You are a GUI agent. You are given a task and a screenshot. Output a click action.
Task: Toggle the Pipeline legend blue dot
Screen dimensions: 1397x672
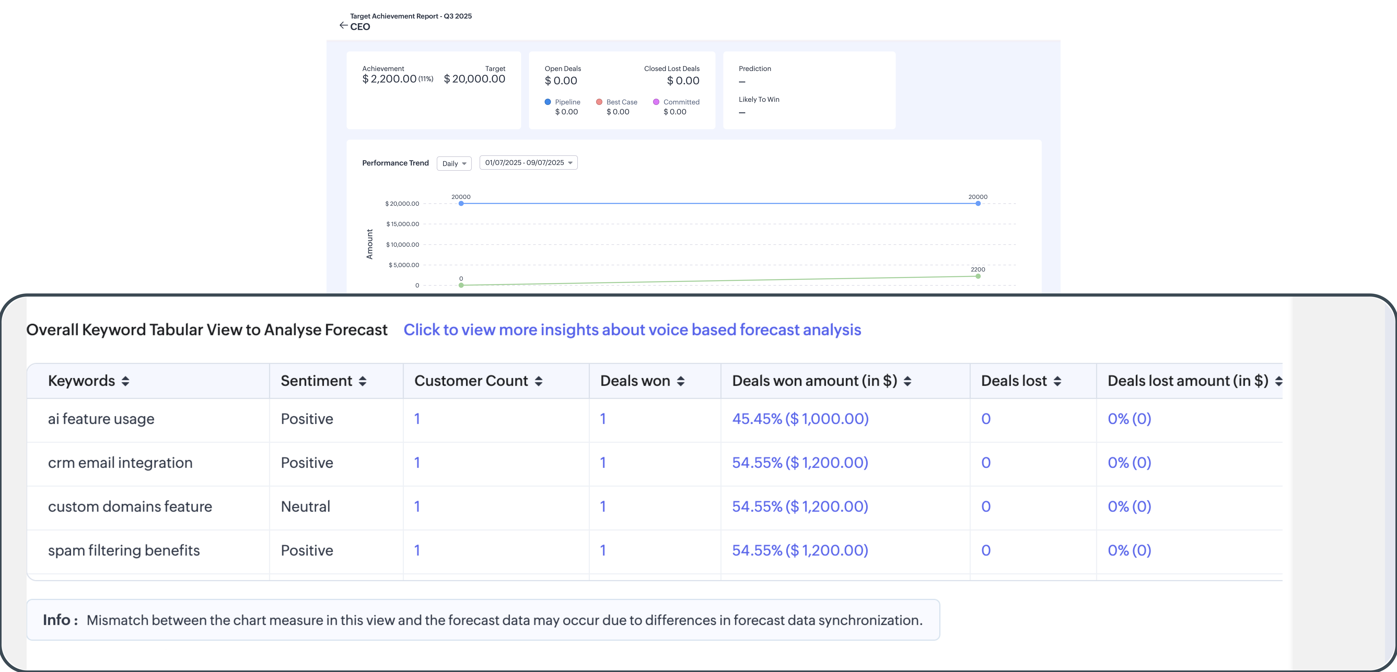pos(548,102)
